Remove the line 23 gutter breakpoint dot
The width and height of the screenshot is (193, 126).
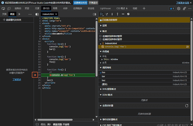click(x=35, y=75)
